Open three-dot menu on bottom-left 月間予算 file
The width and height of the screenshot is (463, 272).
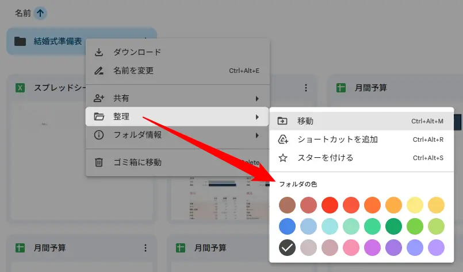[x=146, y=248]
